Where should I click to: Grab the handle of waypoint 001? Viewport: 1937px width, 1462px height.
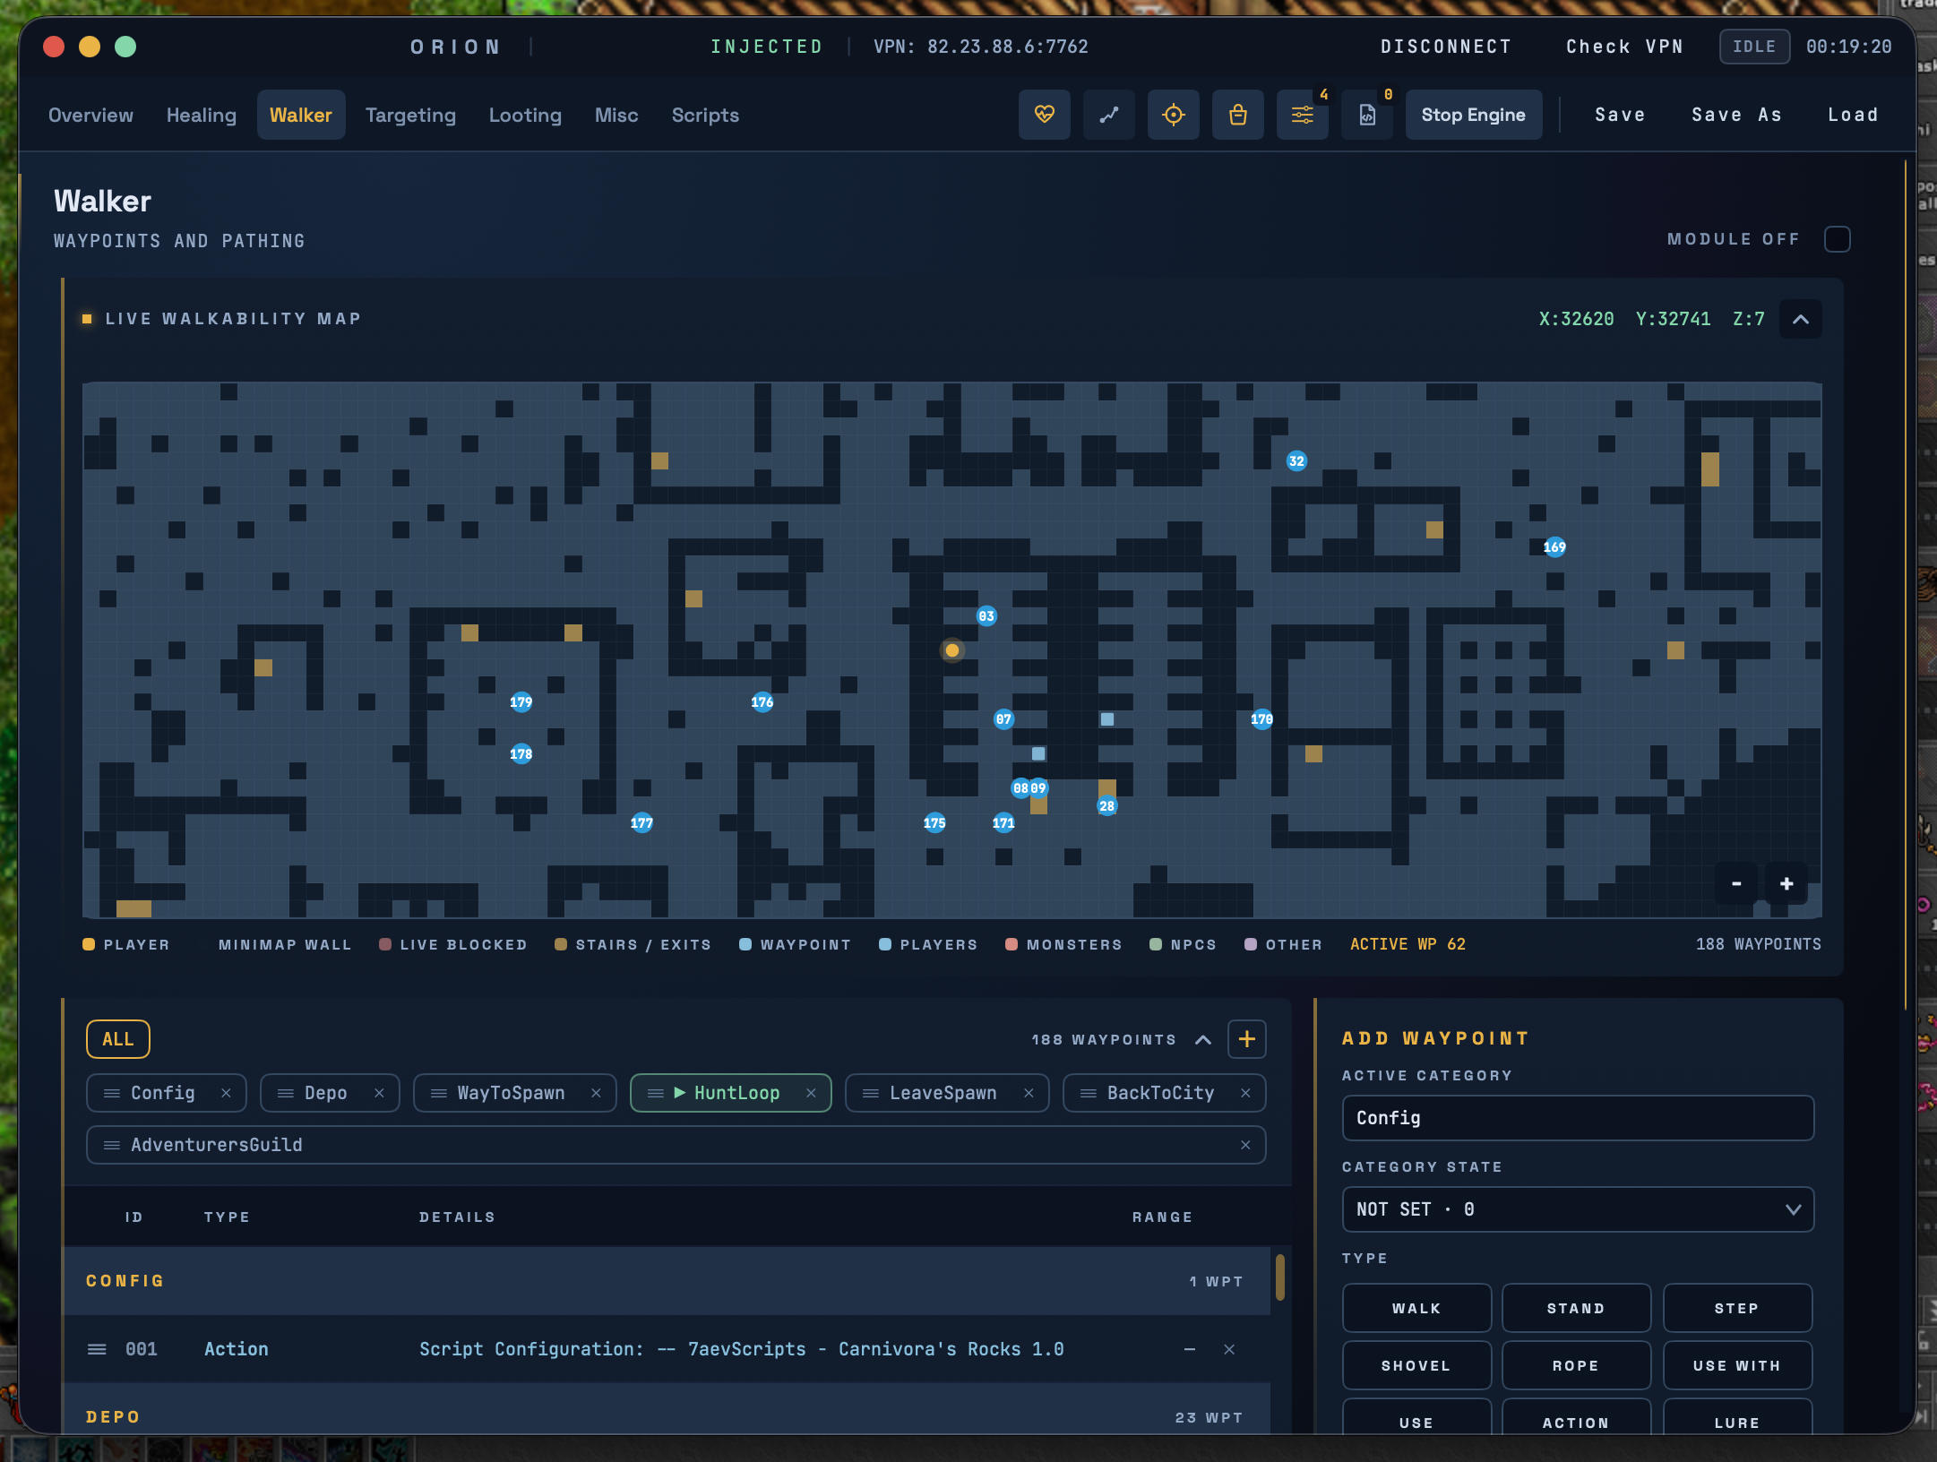(97, 1349)
